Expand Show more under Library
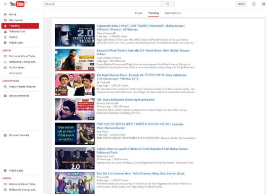This screenshot has height=194, width=266. tap(16, 73)
